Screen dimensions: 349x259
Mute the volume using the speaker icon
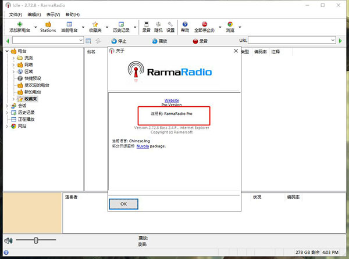point(8,240)
